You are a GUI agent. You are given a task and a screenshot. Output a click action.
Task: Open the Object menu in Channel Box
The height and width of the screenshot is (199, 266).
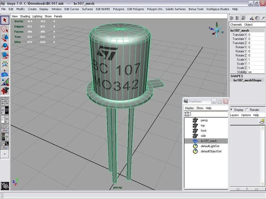click(248, 25)
